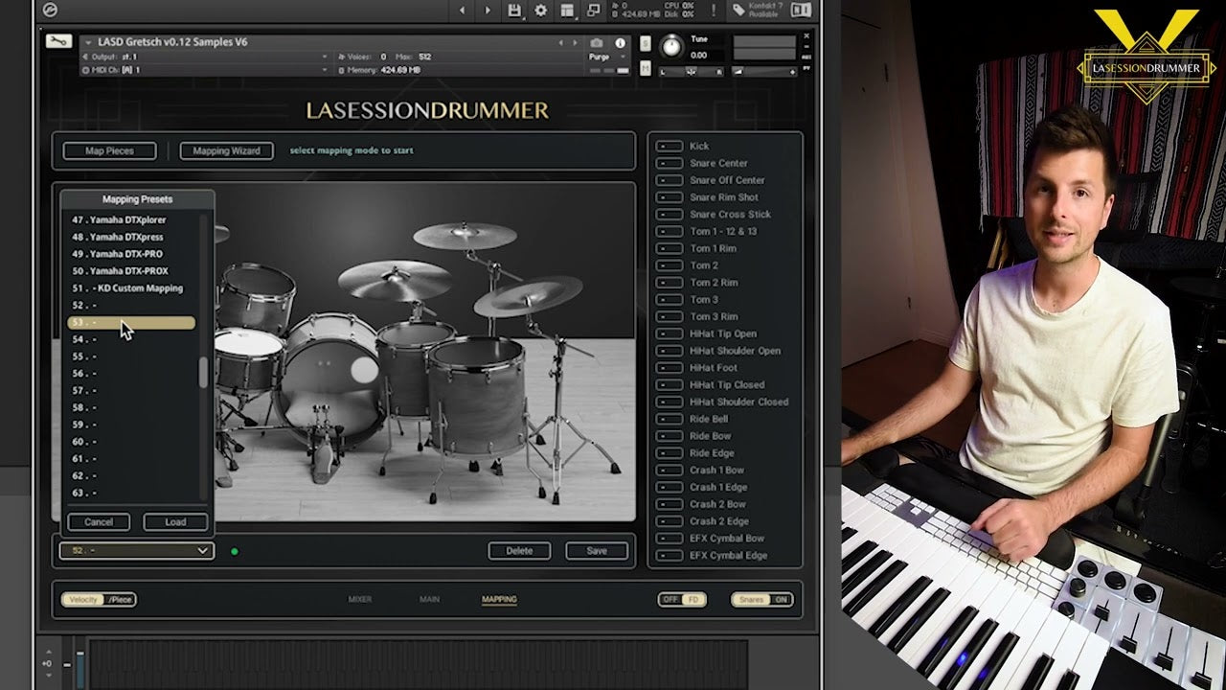
Task: Select the next instrument preset arrow in the header
Action: [575, 43]
